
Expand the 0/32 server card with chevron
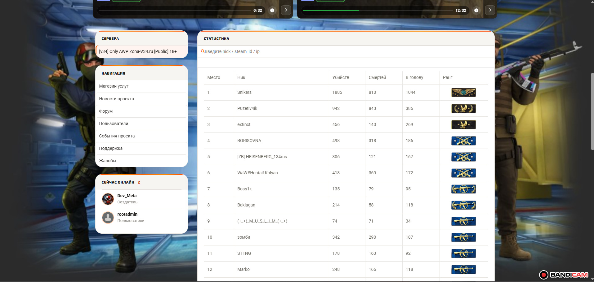tap(286, 10)
